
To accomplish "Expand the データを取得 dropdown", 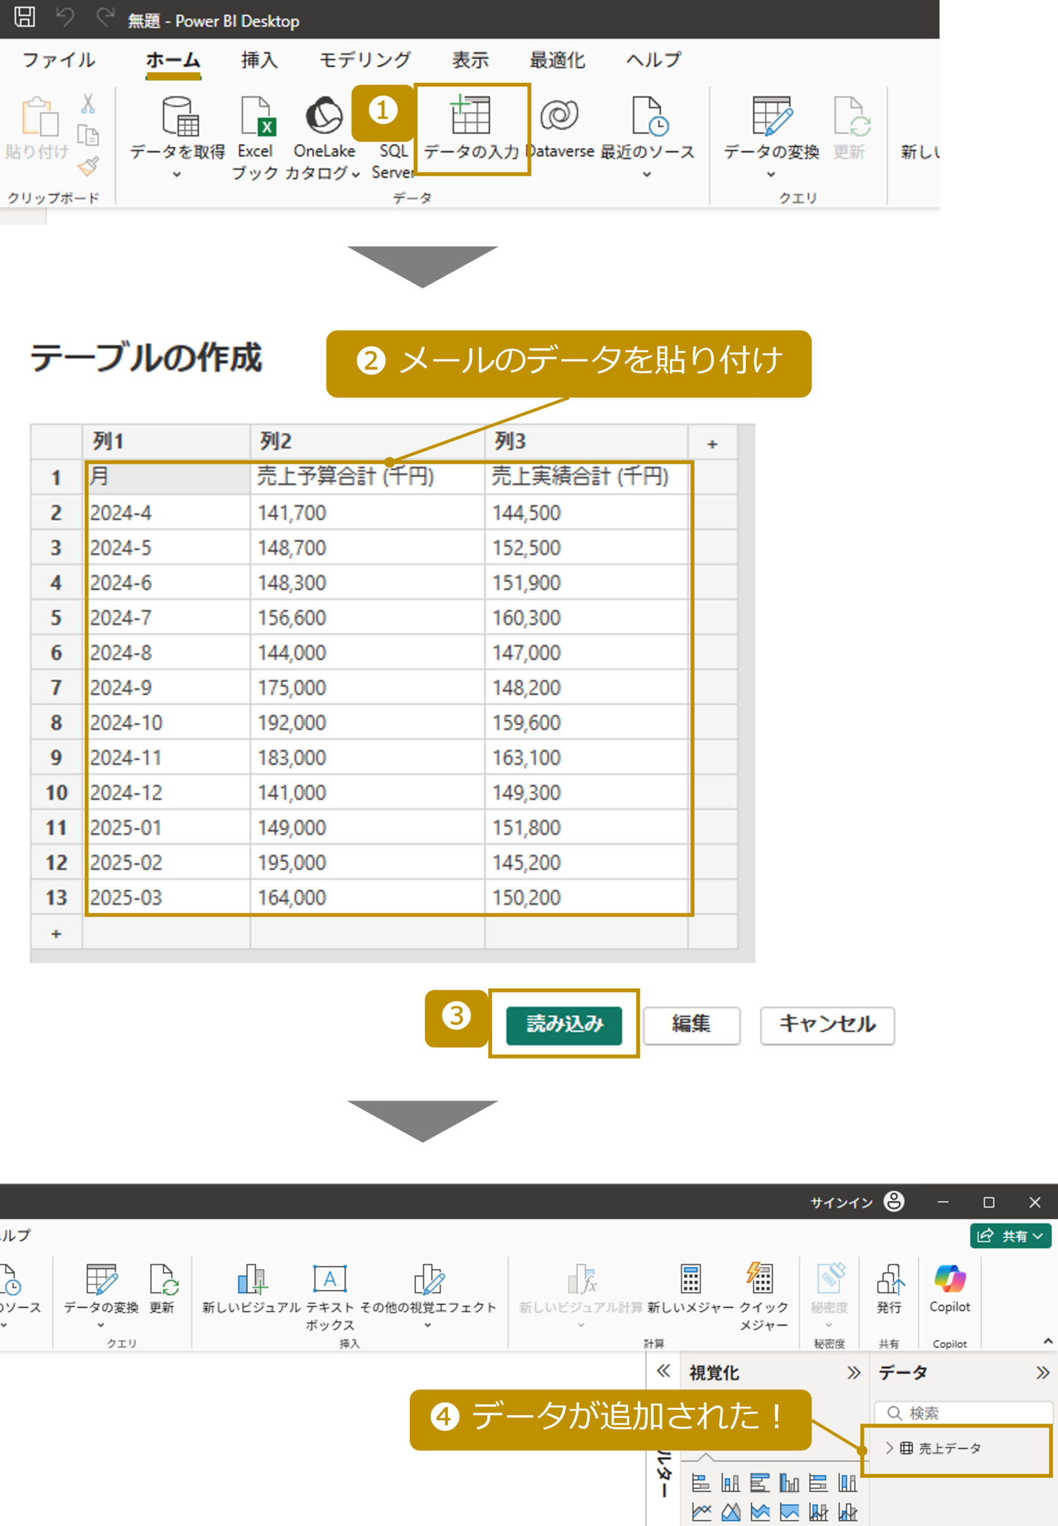I will pos(177,175).
